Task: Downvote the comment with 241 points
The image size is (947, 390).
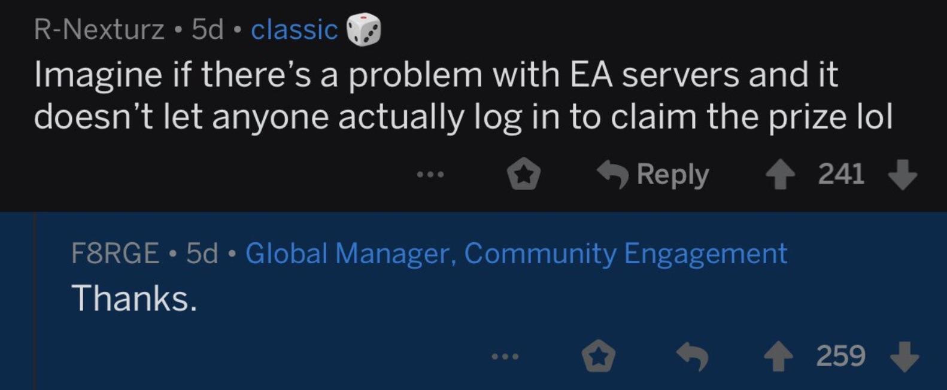Action: (x=902, y=174)
